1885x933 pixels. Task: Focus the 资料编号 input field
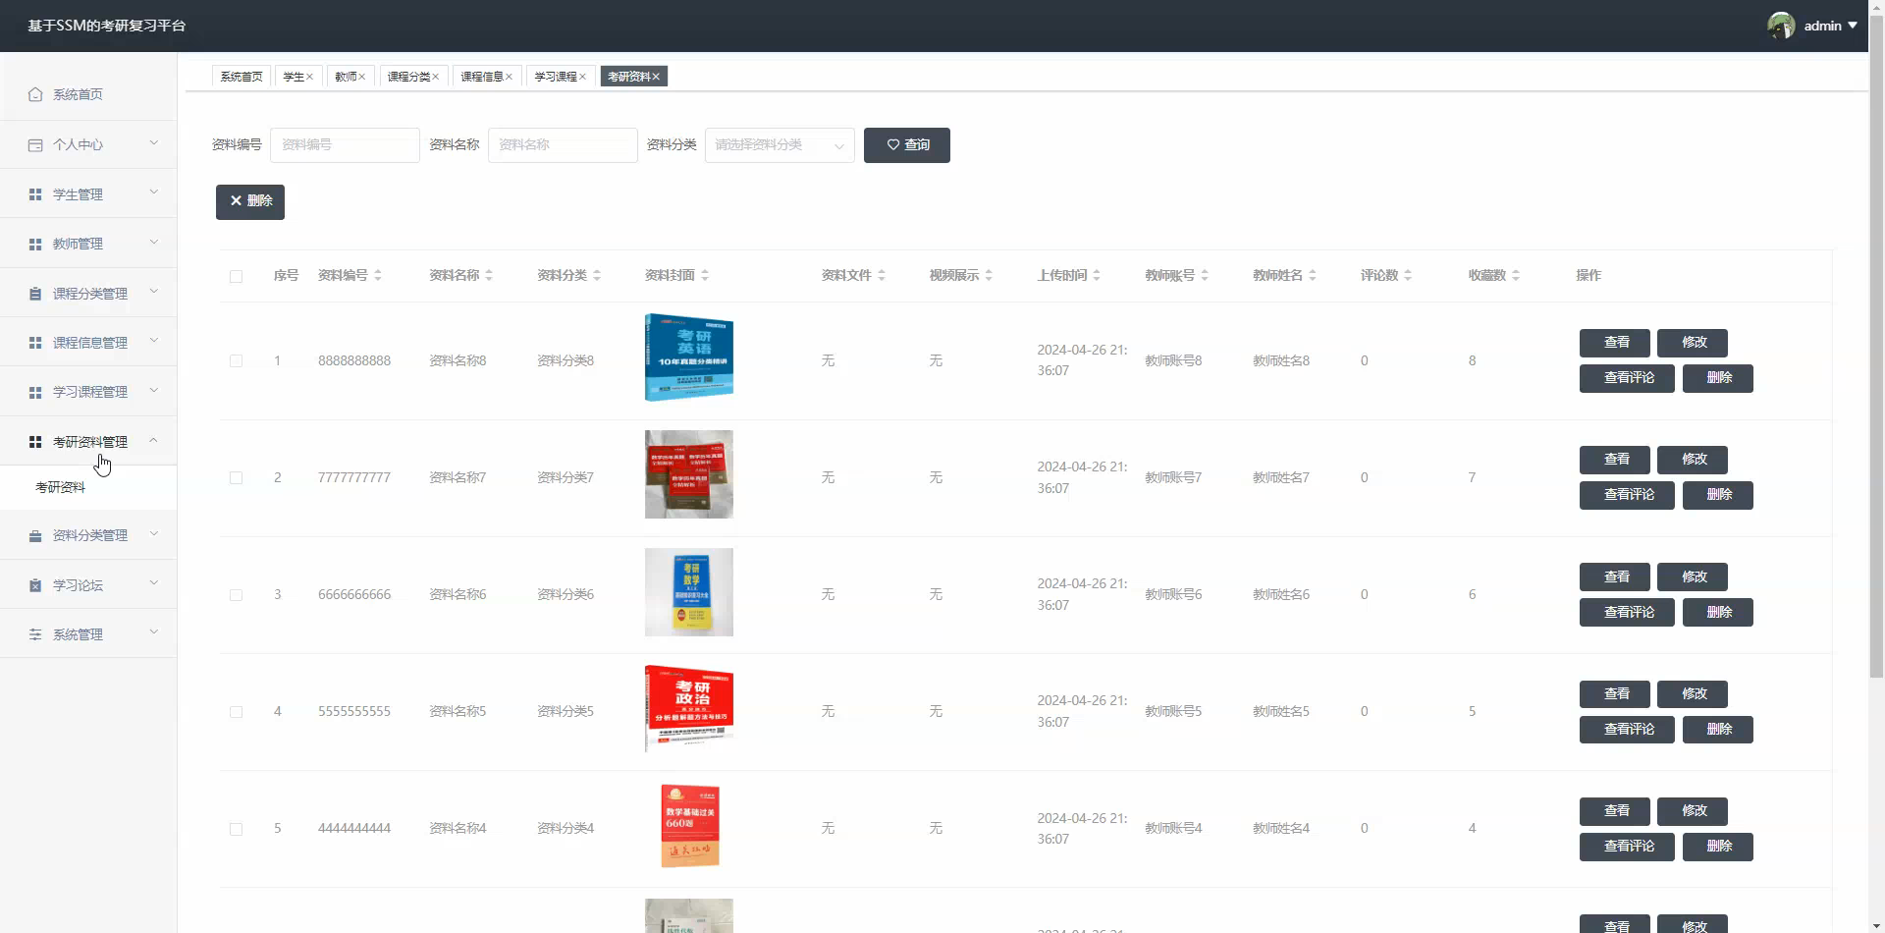point(345,145)
